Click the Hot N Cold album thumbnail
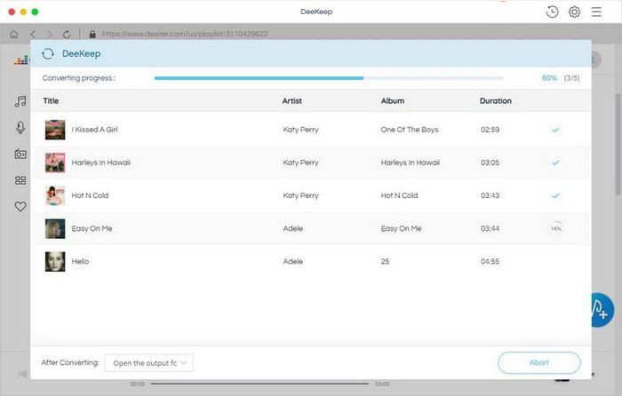This screenshot has width=622, height=396. 55,195
